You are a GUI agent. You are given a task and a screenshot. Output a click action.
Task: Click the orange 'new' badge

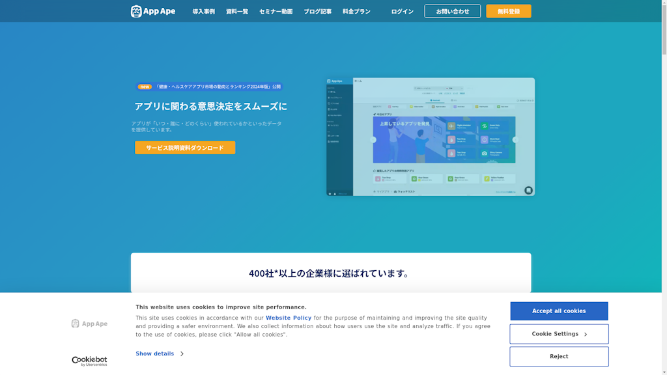145,87
